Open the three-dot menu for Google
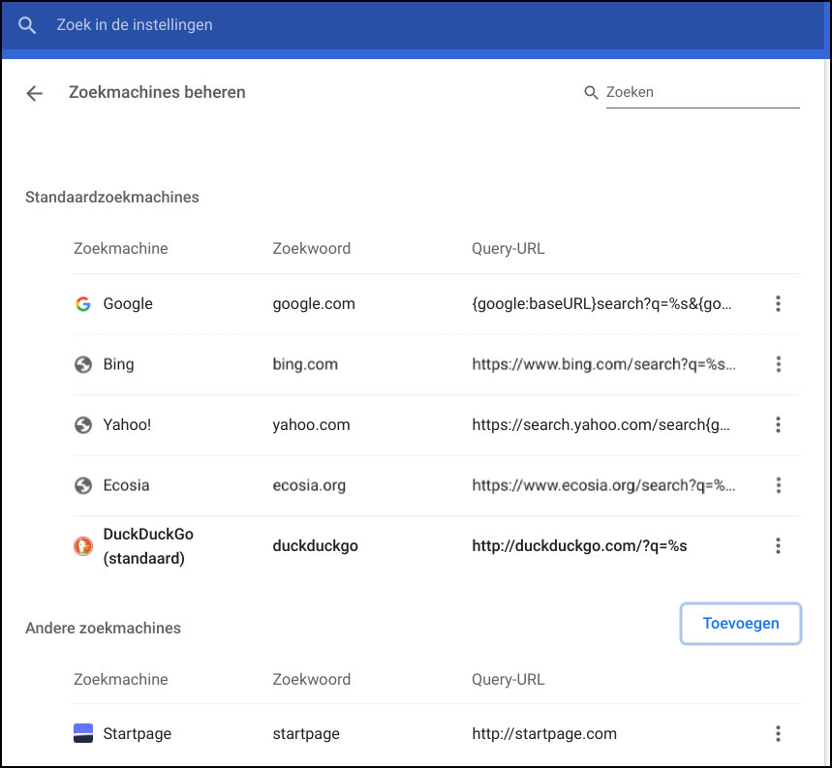Screen dimensions: 832x768 pyautogui.click(x=778, y=304)
